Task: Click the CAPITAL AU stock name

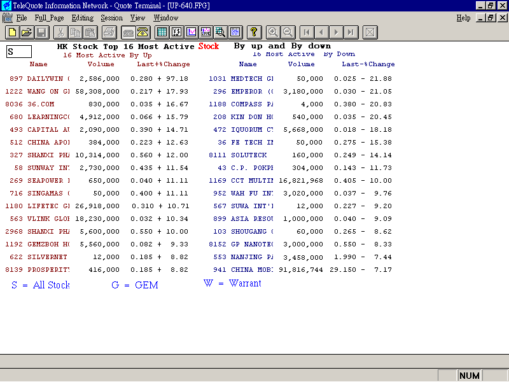Action: click(x=48, y=130)
